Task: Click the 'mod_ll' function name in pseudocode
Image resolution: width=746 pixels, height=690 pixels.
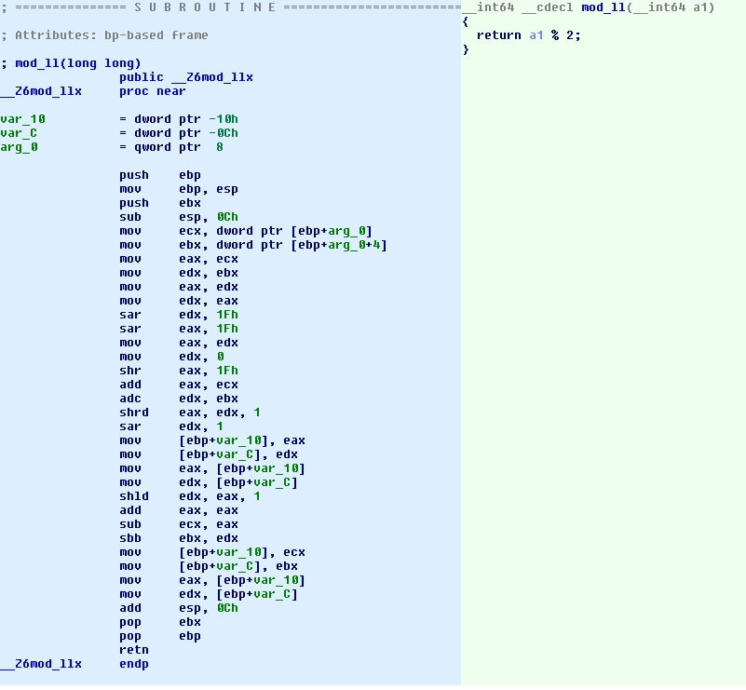Action: coord(603,7)
